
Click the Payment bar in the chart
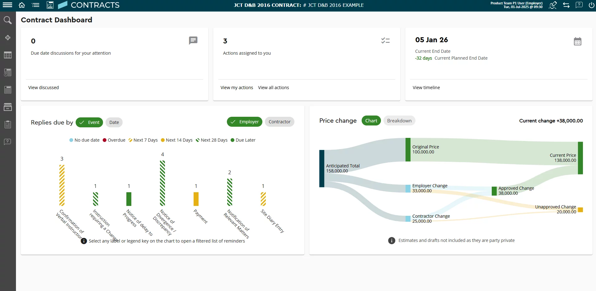[x=196, y=199]
